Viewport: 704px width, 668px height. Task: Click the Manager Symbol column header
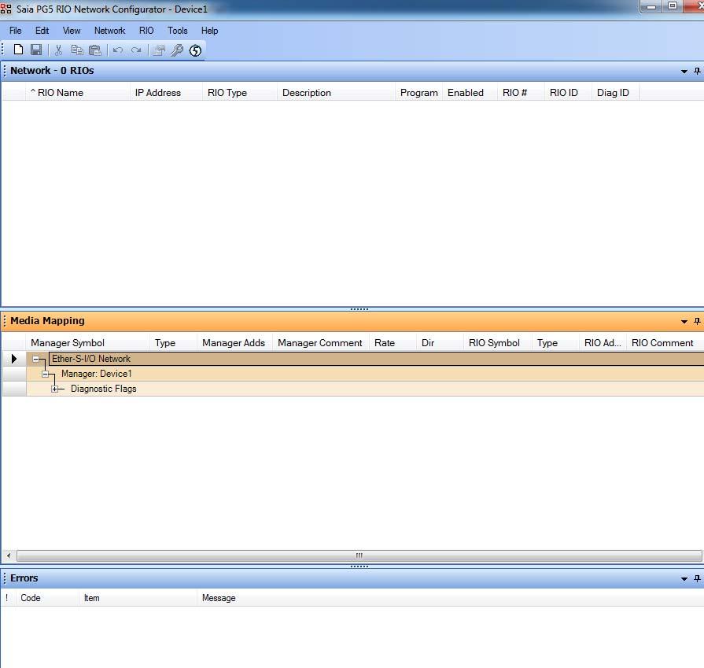pyautogui.click(x=87, y=343)
